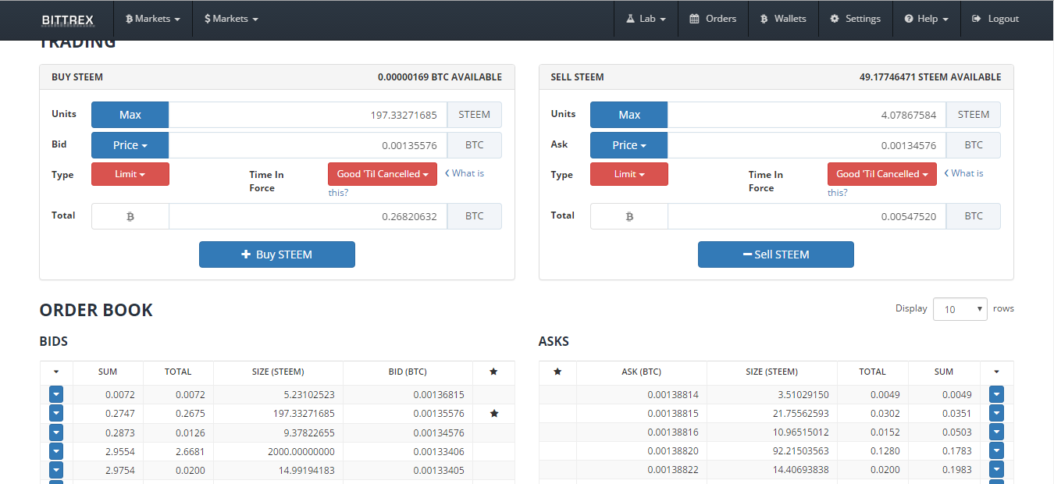Click arrow button on bid row 0.00136815
The width and height of the screenshot is (1054, 484).
pyautogui.click(x=56, y=394)
